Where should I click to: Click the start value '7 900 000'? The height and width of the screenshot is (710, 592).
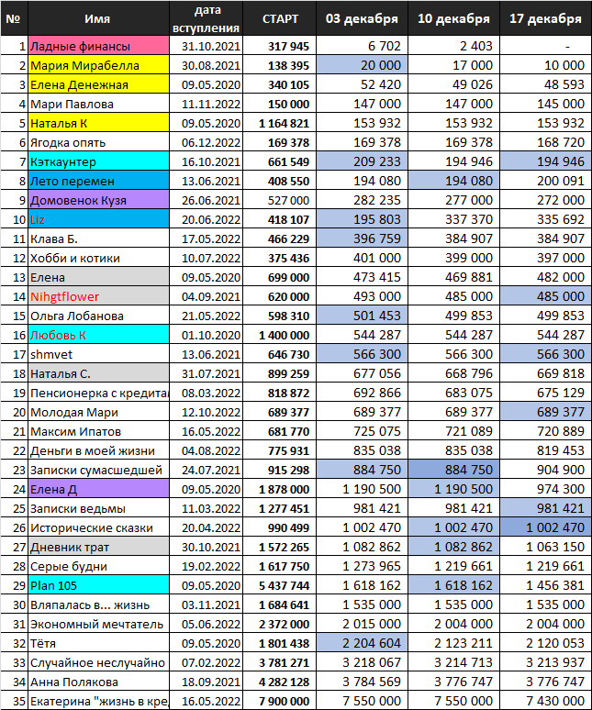point(279,701)
